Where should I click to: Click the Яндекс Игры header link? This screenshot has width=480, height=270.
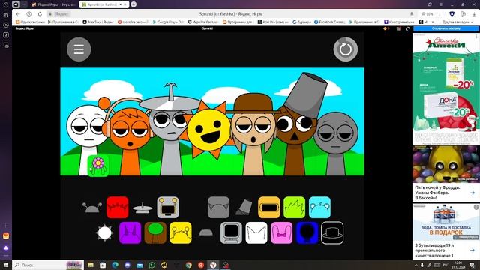[25, 28]
